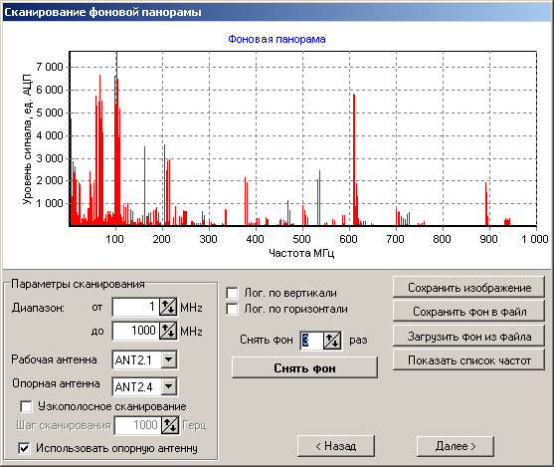Open the 'Рабочая антенна' dropdown arrow
The width and height of the screenshot is (554, 467).
(169, 359)
